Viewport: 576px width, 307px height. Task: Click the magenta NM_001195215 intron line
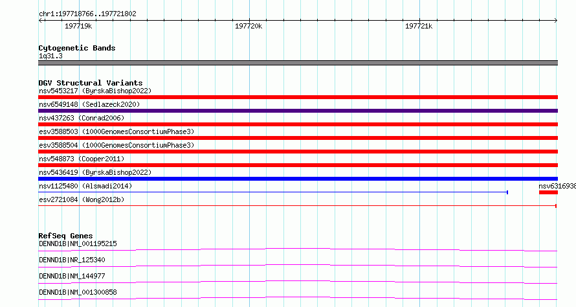pyautogui.click(x=298, y=249)
